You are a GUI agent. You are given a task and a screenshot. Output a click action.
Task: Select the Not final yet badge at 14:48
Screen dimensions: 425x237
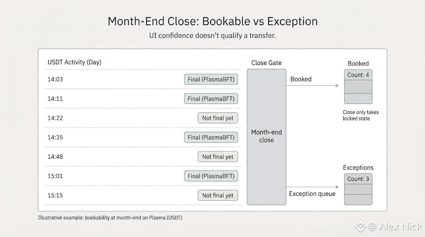click(218, 157)
